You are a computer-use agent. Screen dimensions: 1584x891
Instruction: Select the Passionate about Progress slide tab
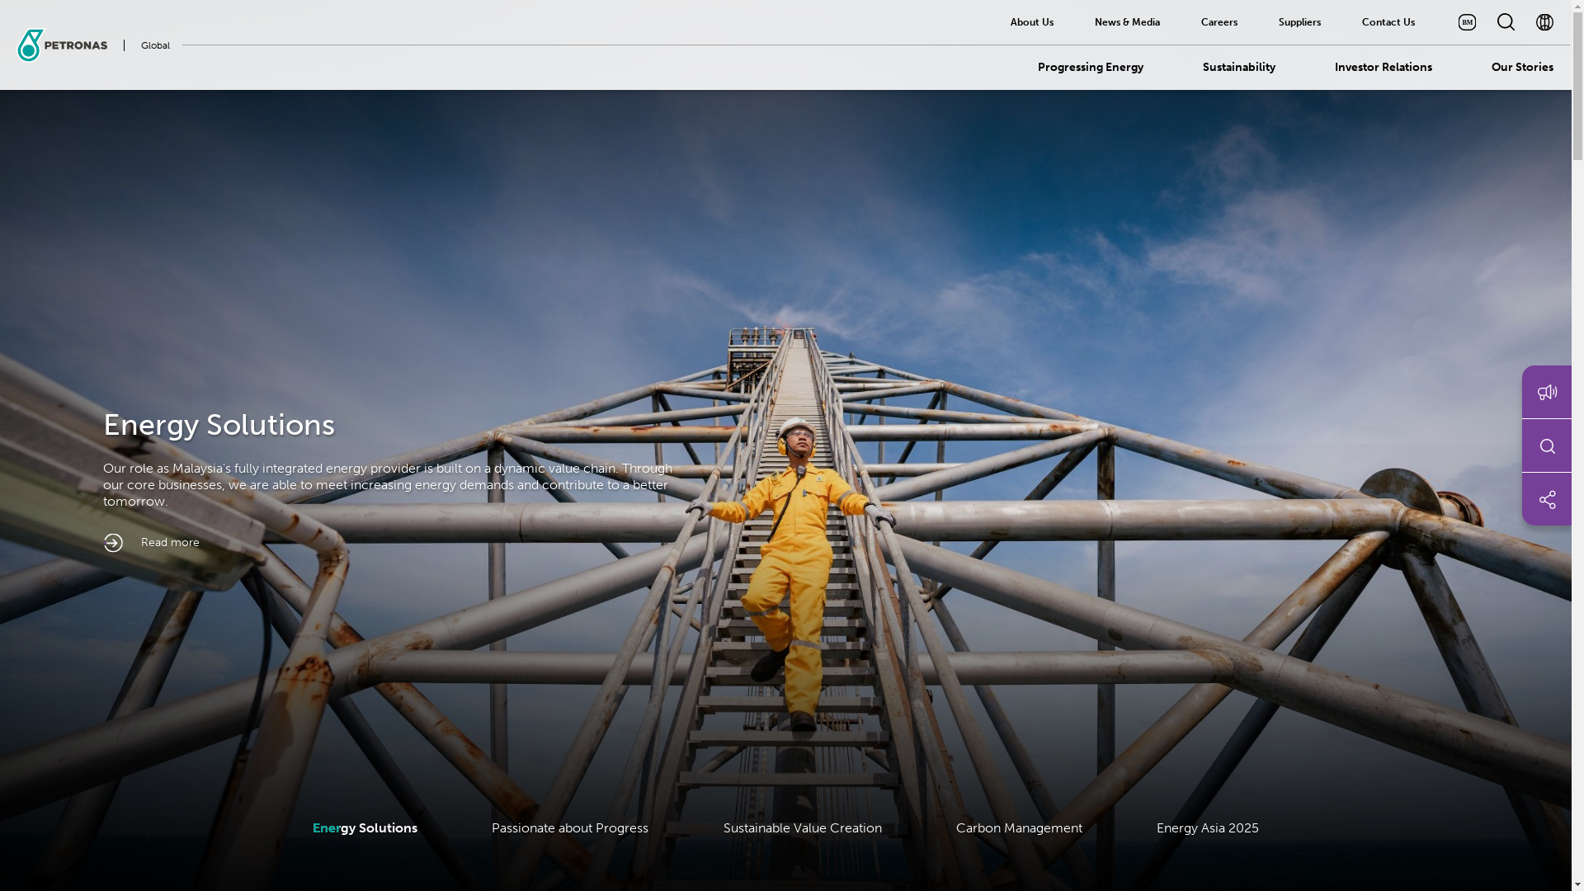569,827
